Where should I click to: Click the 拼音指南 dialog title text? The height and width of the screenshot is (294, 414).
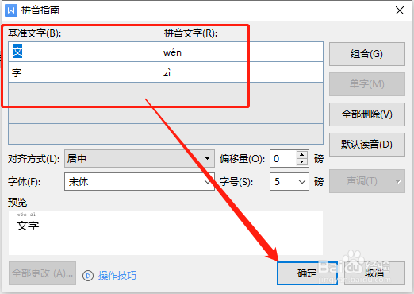[x=40, y=10]
